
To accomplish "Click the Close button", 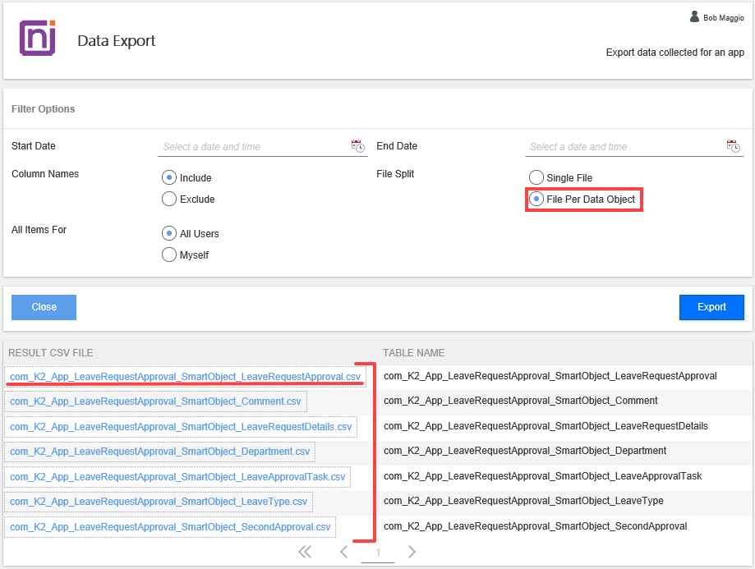I will [x=44, y=307].
